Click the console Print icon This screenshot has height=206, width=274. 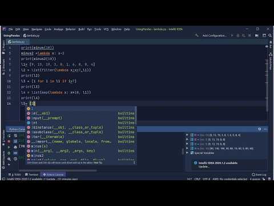click(15, 147)
